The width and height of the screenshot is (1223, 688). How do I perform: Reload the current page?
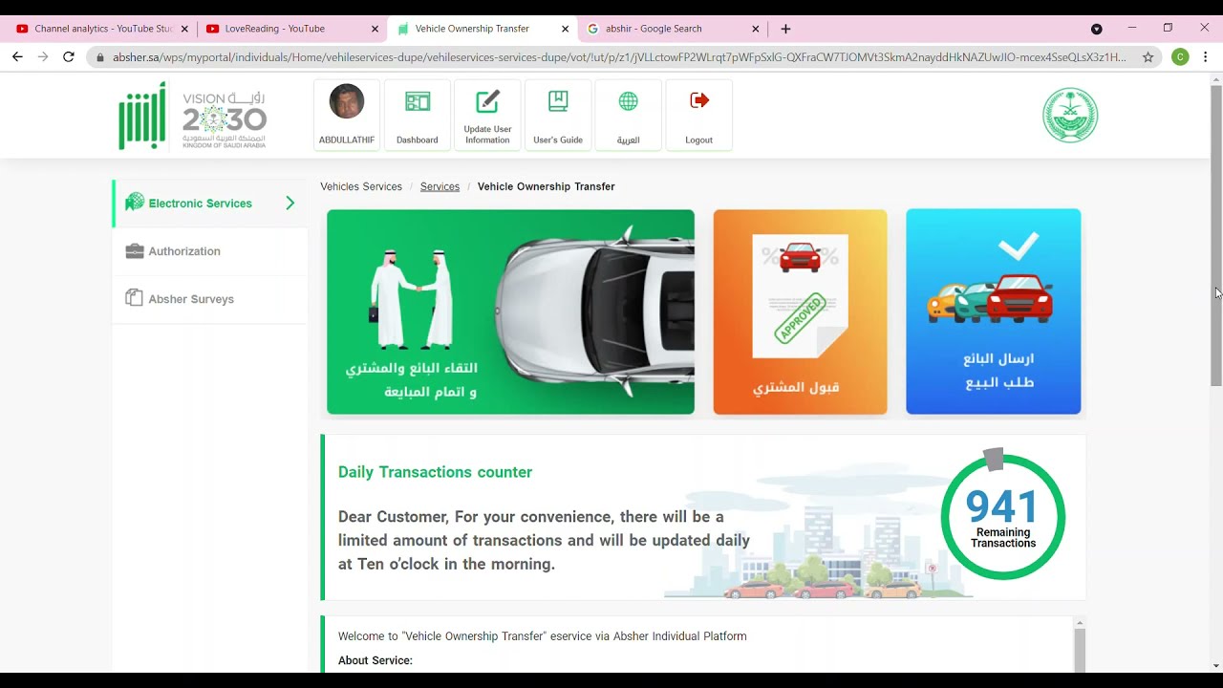(x=69, y=57)
